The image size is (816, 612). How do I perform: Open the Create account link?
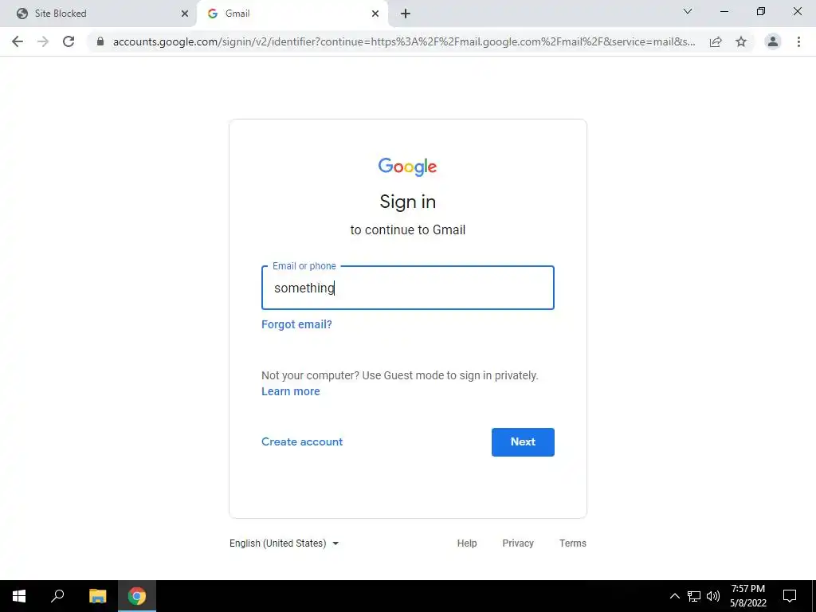(302, 441)
